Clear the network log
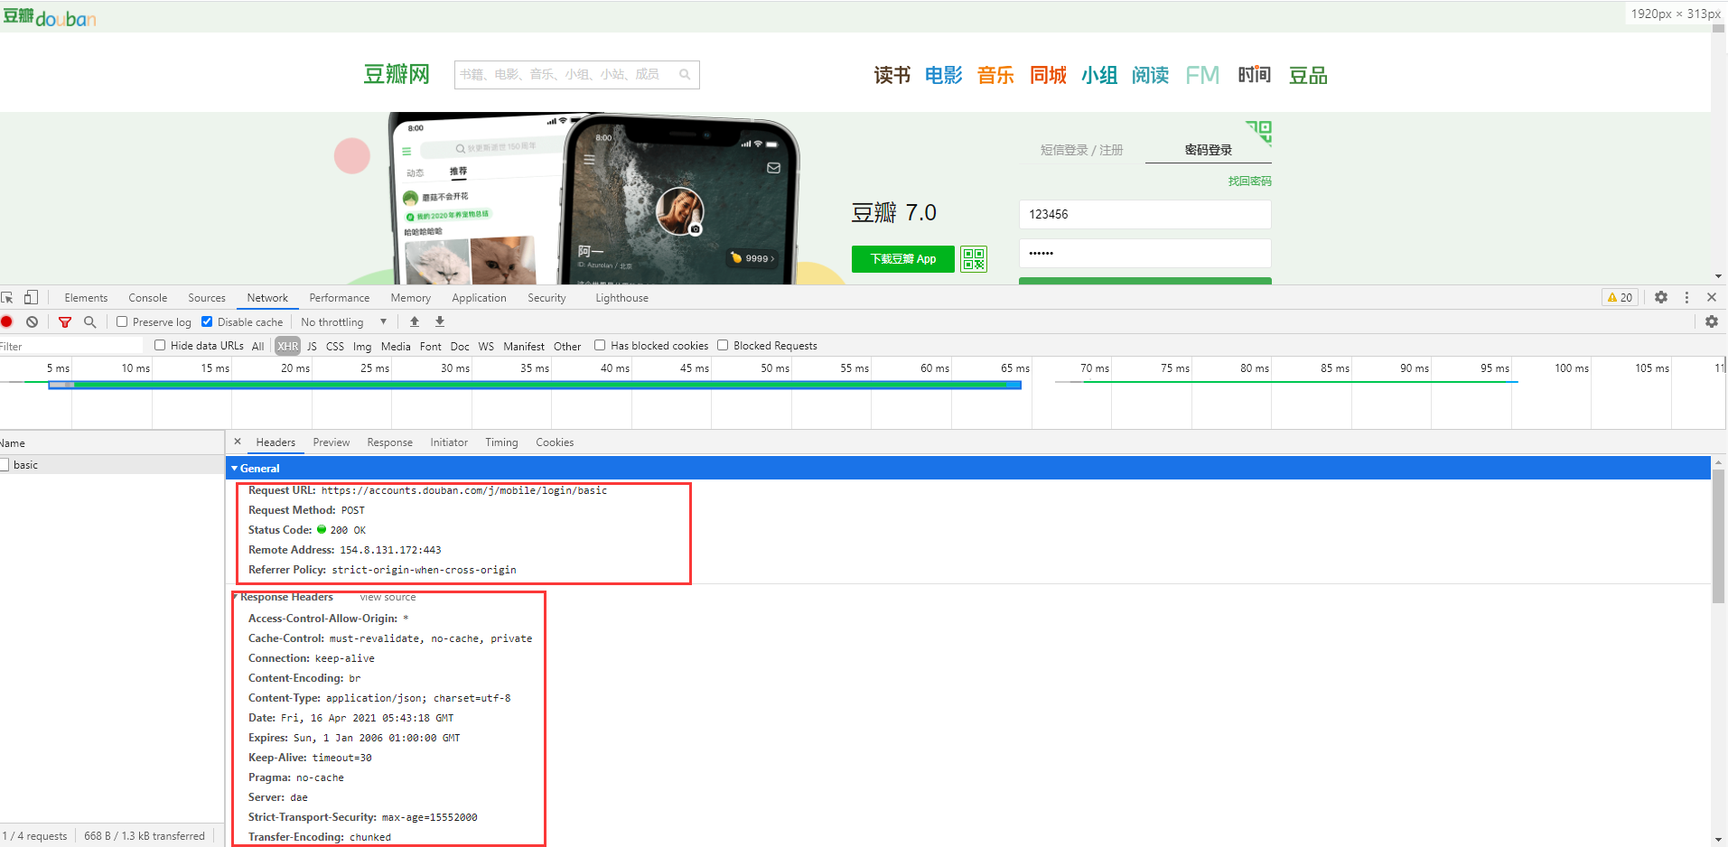 pyautogui.click(x=33, y=321)
